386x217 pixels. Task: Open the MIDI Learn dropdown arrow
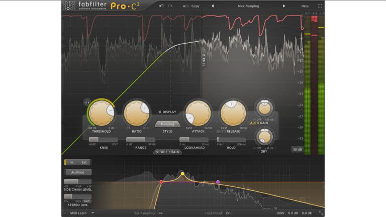coord(93,213)
